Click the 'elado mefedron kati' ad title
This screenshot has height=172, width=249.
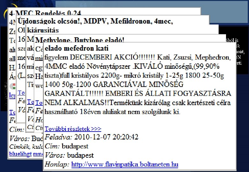[76, 48]
